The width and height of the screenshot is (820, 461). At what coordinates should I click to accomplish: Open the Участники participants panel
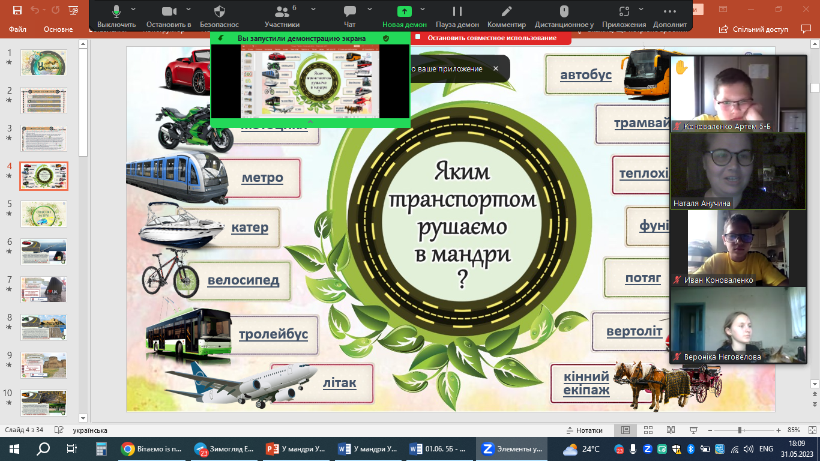pos(282,16)
